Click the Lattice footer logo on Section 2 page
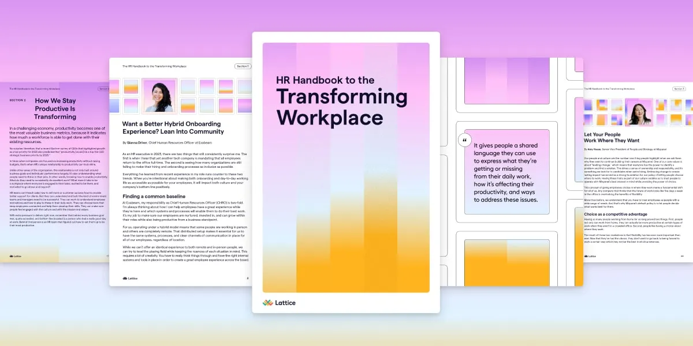The height and width of the screenshot is (346, 693). [x=14, y=255]
